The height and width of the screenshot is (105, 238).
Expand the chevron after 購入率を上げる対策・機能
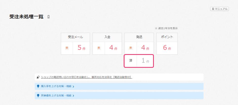pos(73,87)
